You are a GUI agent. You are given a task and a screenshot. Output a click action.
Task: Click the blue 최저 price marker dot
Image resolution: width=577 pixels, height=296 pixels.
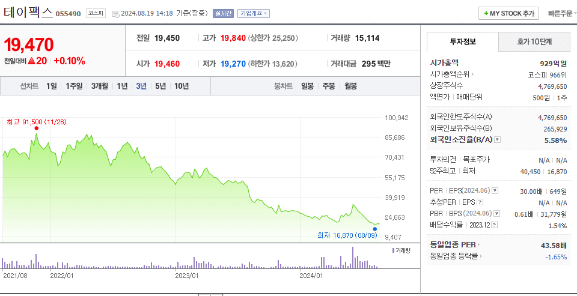coord(374,229)
